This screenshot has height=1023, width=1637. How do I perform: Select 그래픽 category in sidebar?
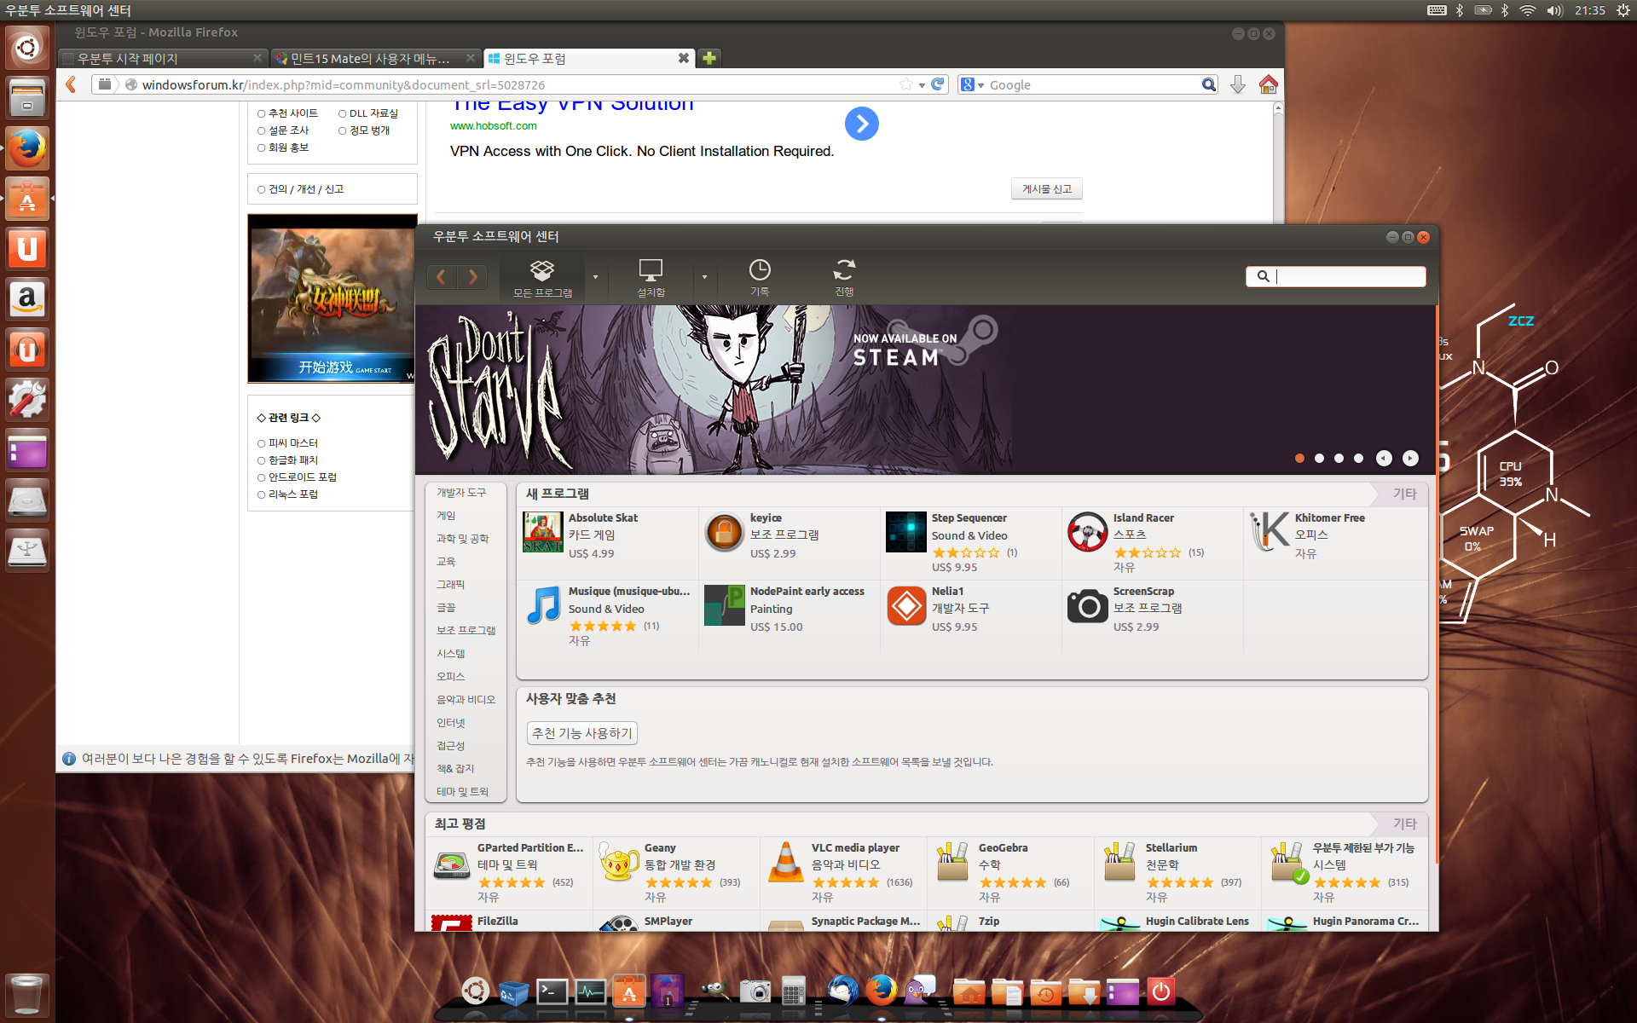450,585
